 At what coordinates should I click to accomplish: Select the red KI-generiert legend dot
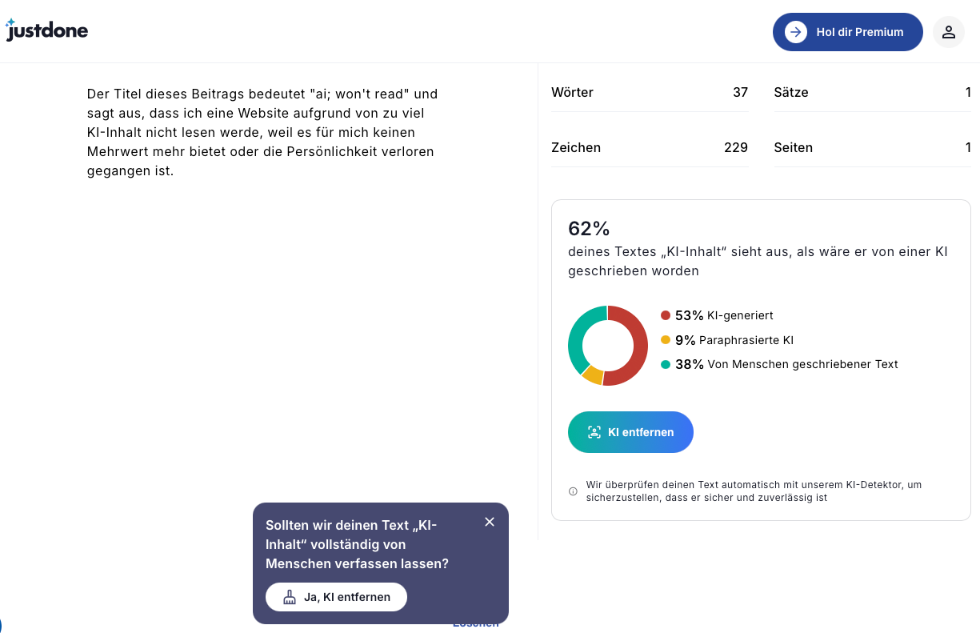tap(666, 315)
